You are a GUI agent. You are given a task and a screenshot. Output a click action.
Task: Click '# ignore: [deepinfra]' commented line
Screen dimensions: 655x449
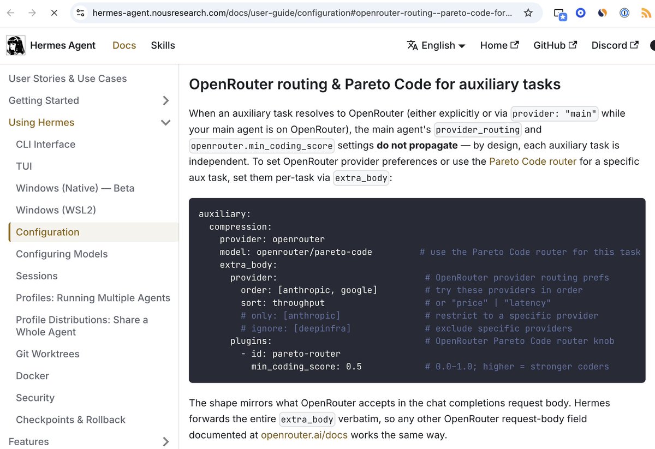pyautogui.click(x=296, y=328)
